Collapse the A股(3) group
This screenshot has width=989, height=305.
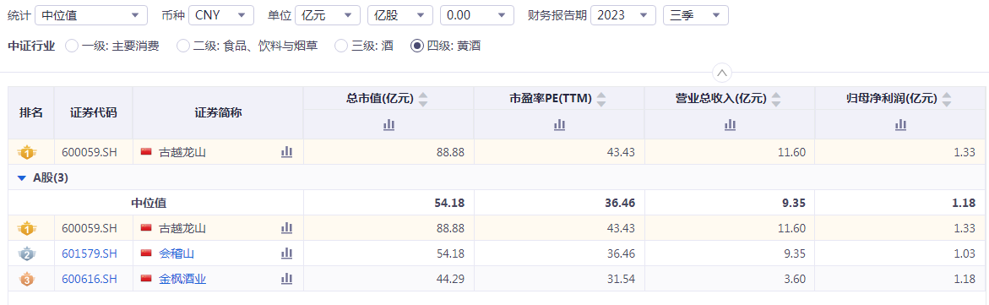coord(21,178)
